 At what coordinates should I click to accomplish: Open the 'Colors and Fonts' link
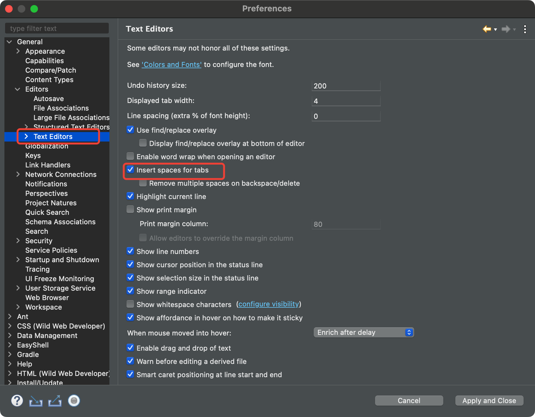pyautogui.click(x=171, y=64)
